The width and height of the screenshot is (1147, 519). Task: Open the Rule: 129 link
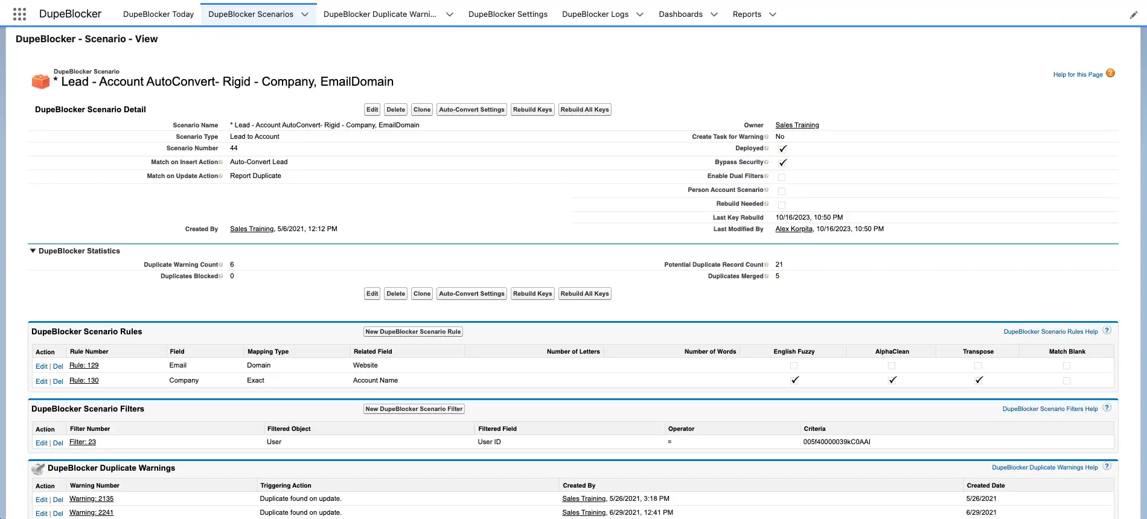click(x=84, y=365)
